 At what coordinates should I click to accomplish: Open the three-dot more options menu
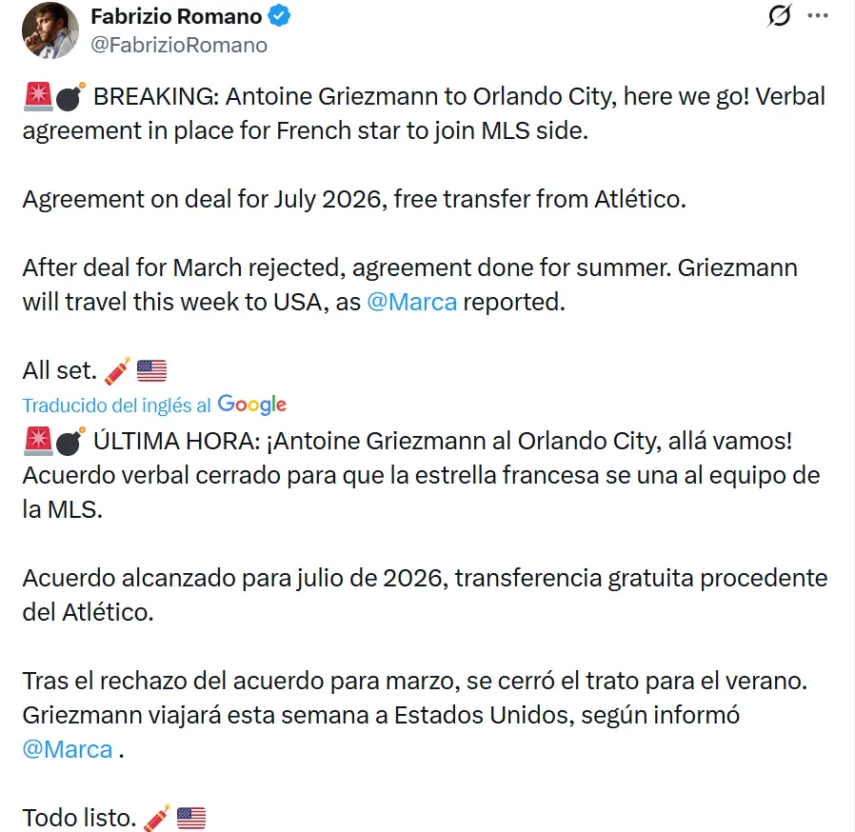818,16
